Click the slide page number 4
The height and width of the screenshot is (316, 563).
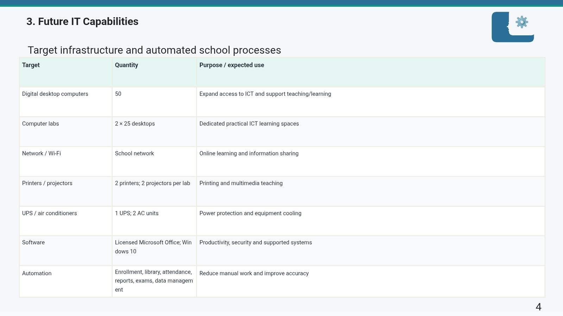coord(538,307)
